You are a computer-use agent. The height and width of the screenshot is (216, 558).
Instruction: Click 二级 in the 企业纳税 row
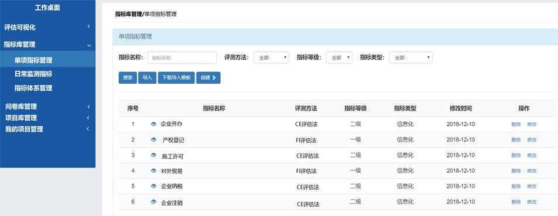pyautogui.click(x=355, y=186)
